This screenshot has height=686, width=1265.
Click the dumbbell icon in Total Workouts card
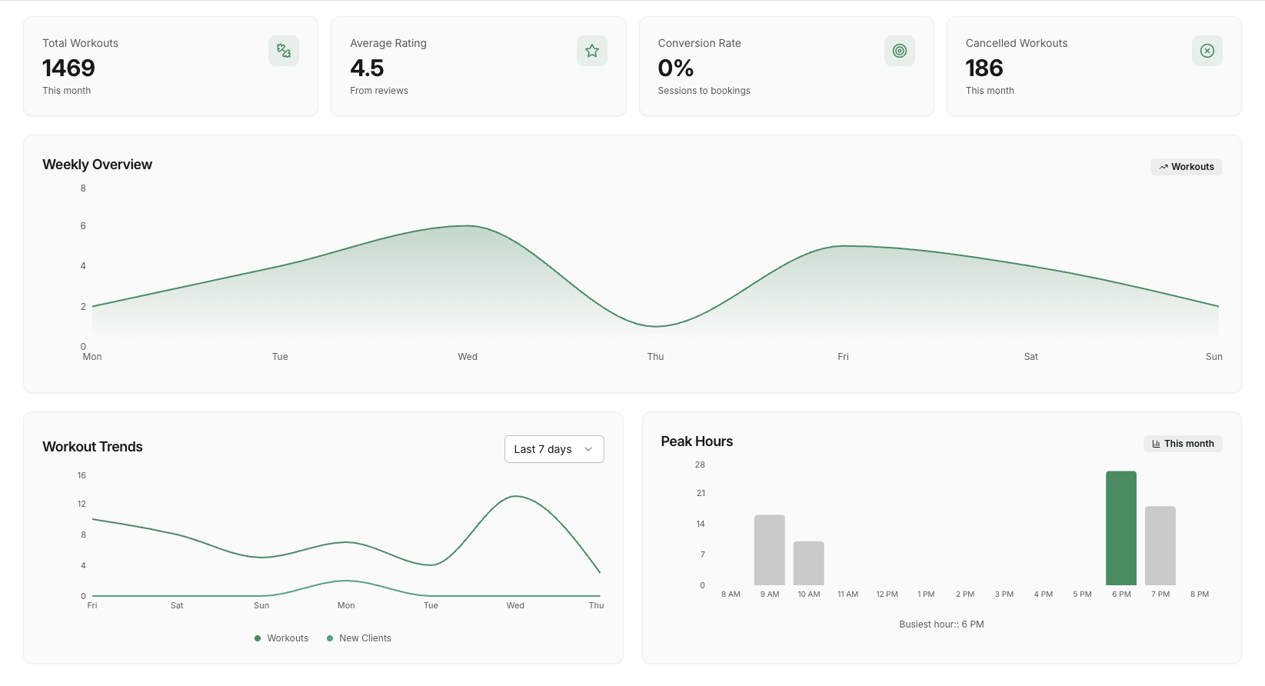coord(284,51)
